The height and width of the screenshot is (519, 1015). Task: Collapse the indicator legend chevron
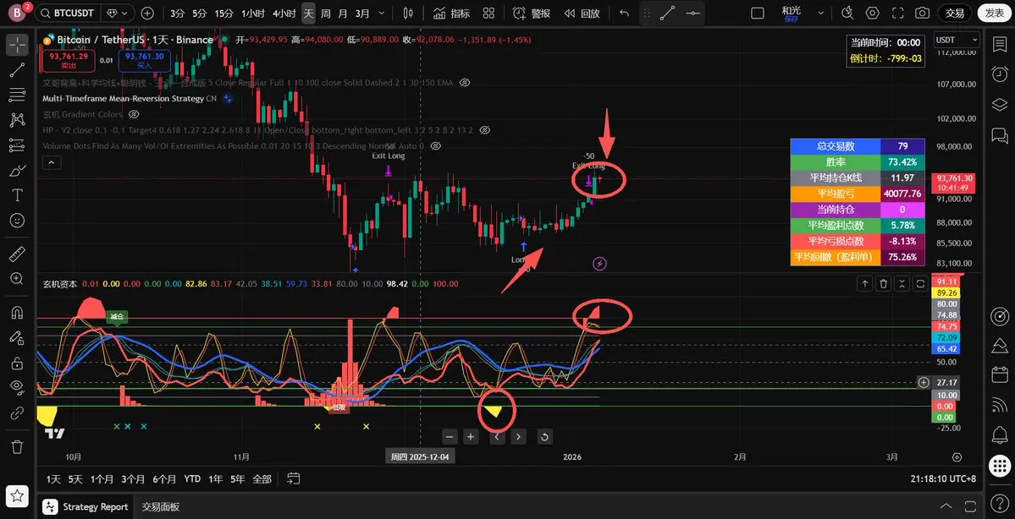pos(52,162)
